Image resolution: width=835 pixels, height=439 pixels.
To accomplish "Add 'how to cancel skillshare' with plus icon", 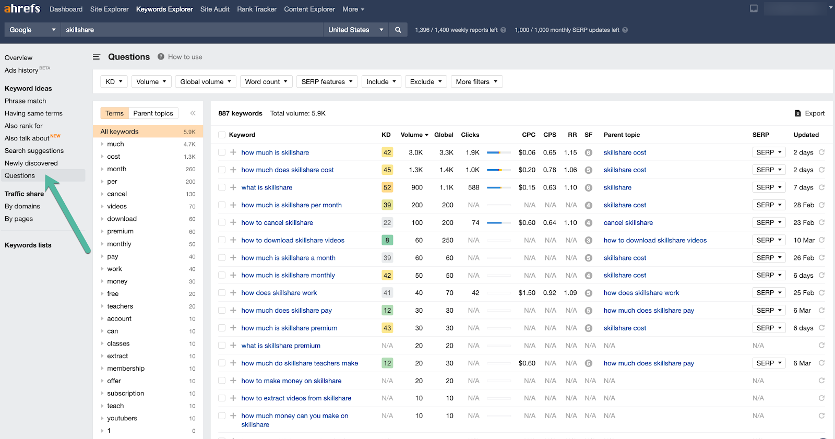I will pyautogui.click(x=233, y=222).
